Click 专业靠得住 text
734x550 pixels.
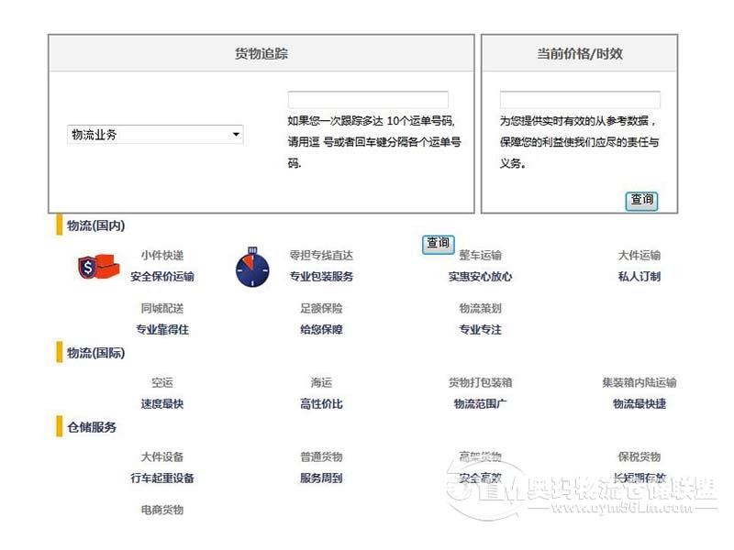coord(162,329)
